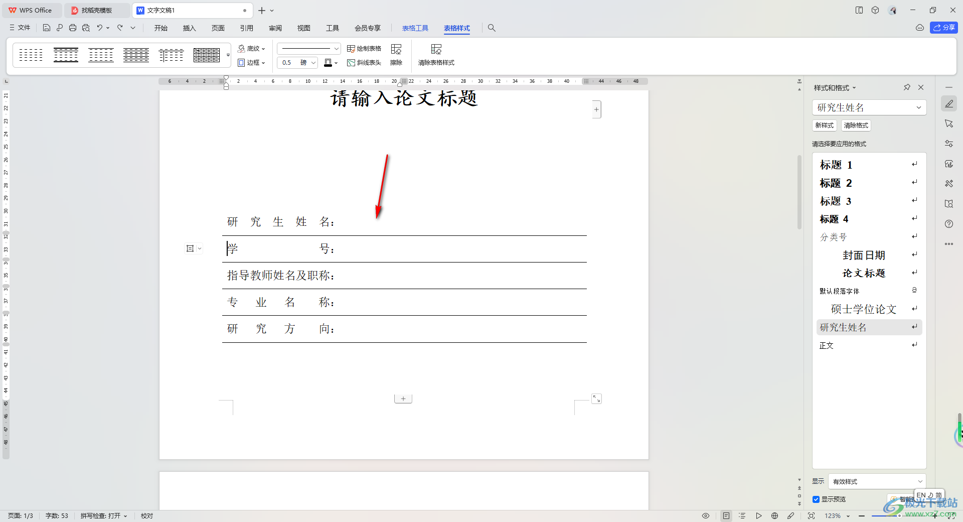Open the 有效样式 display dropdown
The height and width of the screenshot is (522, 963).
point(877,481)
